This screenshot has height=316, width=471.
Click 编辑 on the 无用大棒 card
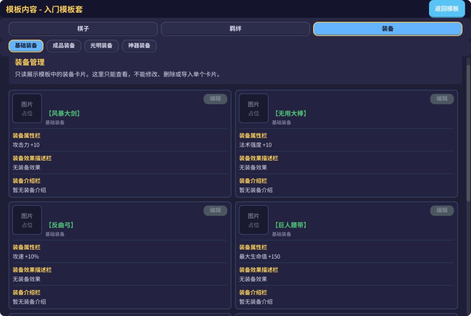coord(442,99)
